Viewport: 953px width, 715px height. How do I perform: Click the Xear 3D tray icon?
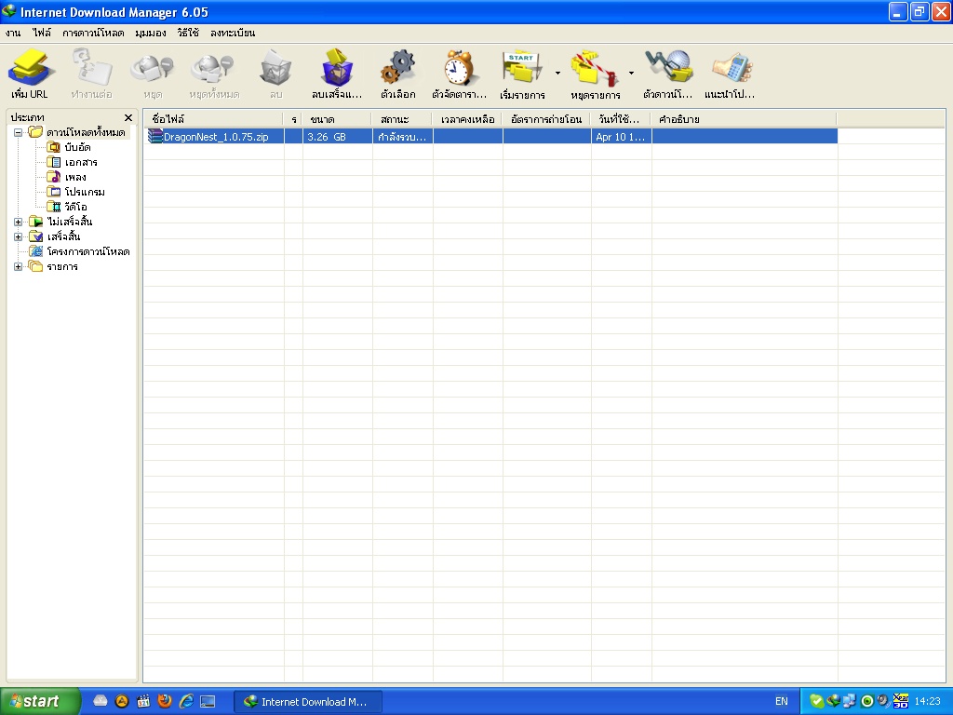pos(901,702)
